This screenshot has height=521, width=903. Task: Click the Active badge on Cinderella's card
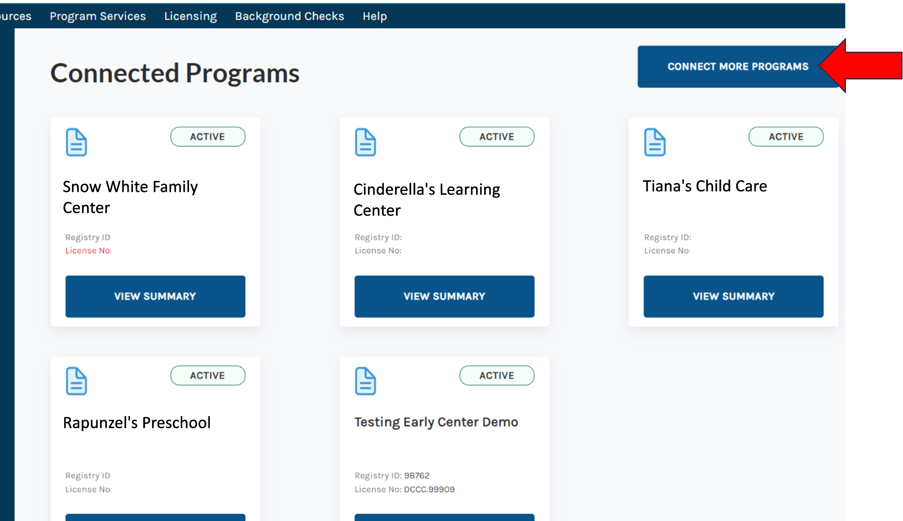pos(496,137)
